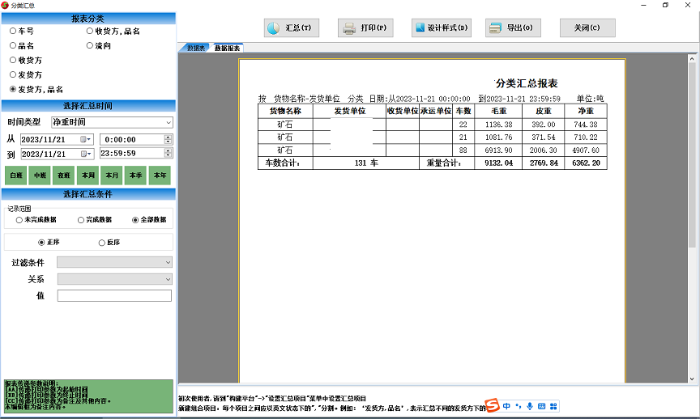The width and height of the screenshot is (700, 419).
Task: Select 反序 reverse sort order
Action: [x=102, y=243]
